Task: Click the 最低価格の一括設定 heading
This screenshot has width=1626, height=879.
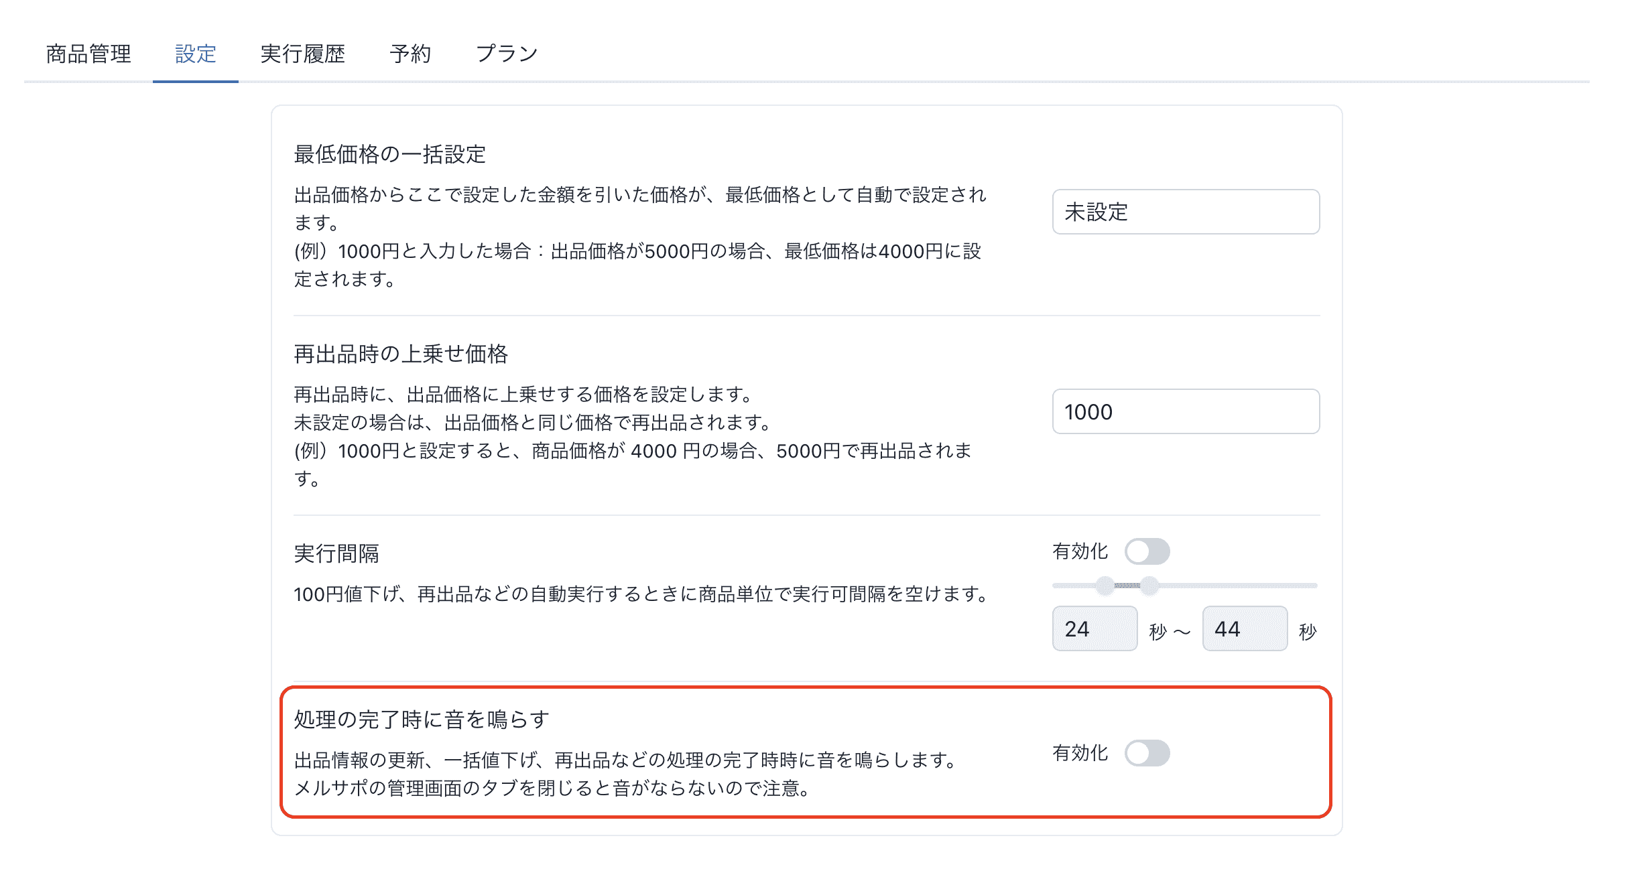Action: (389, 154)
